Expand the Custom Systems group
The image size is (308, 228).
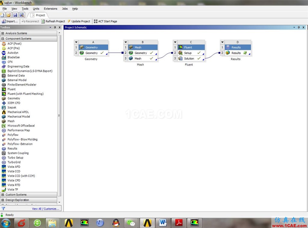(3, 195)
